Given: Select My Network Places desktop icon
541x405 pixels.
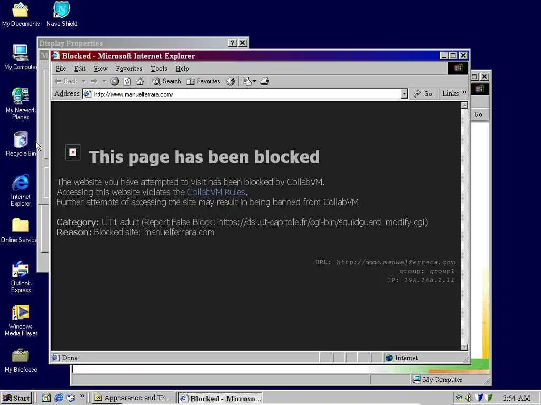Looking at the screenshot, I should click(x=21, y=103).
